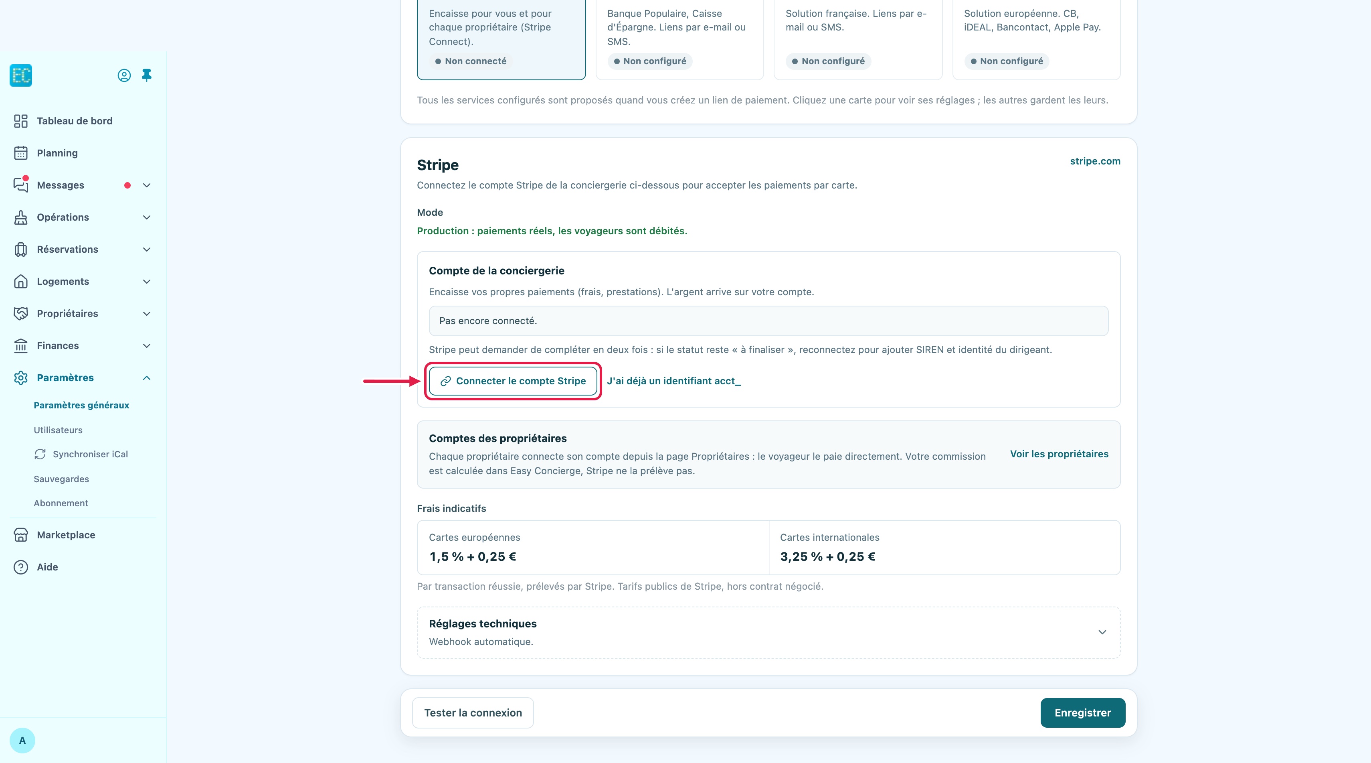1371x763 pixels.
Task: Open Abonnement settings page
Action: [61, 503]
